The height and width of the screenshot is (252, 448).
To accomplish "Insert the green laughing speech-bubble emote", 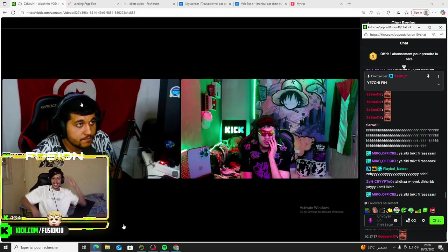I will [404, 210].
